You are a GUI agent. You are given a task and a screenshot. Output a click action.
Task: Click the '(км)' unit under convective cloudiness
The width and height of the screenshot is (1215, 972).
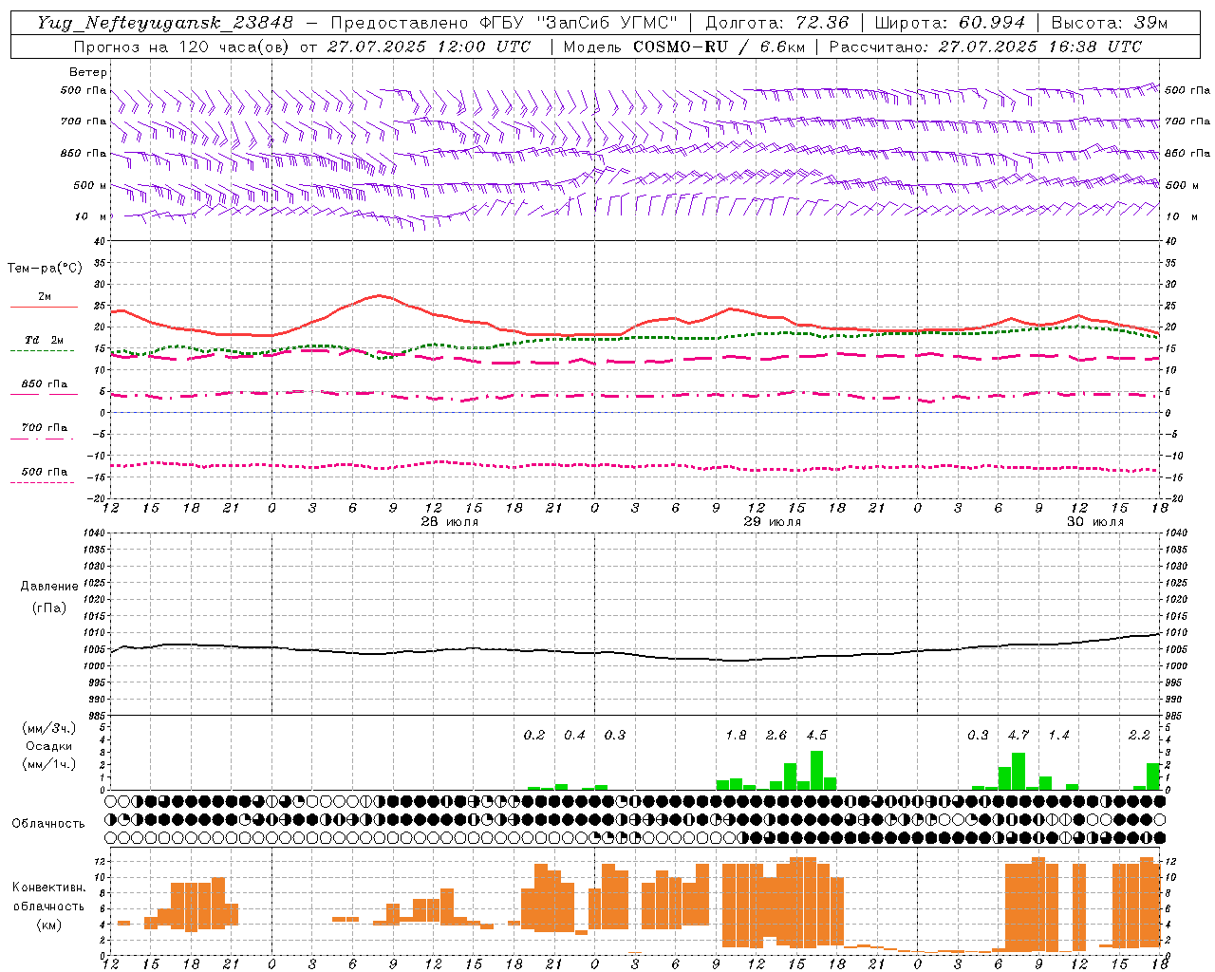click(48, 925)
